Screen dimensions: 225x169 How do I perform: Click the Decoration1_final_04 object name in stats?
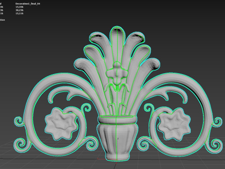click(x=28, y=4)
